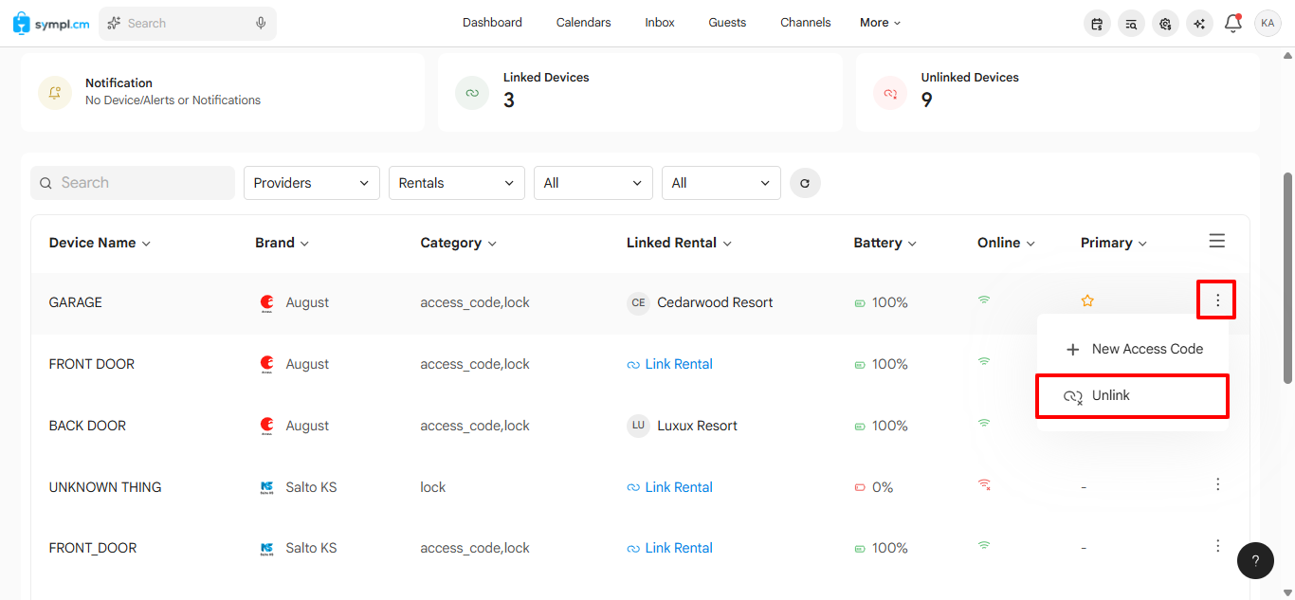Select the BACK DOOR device name
This screenshot has height=600, width=1295.
pyautogui.click(x=87, y=426)
